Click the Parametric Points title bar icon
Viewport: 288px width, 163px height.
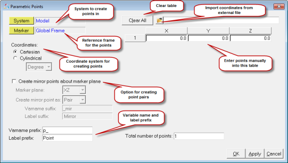(6, 7)
